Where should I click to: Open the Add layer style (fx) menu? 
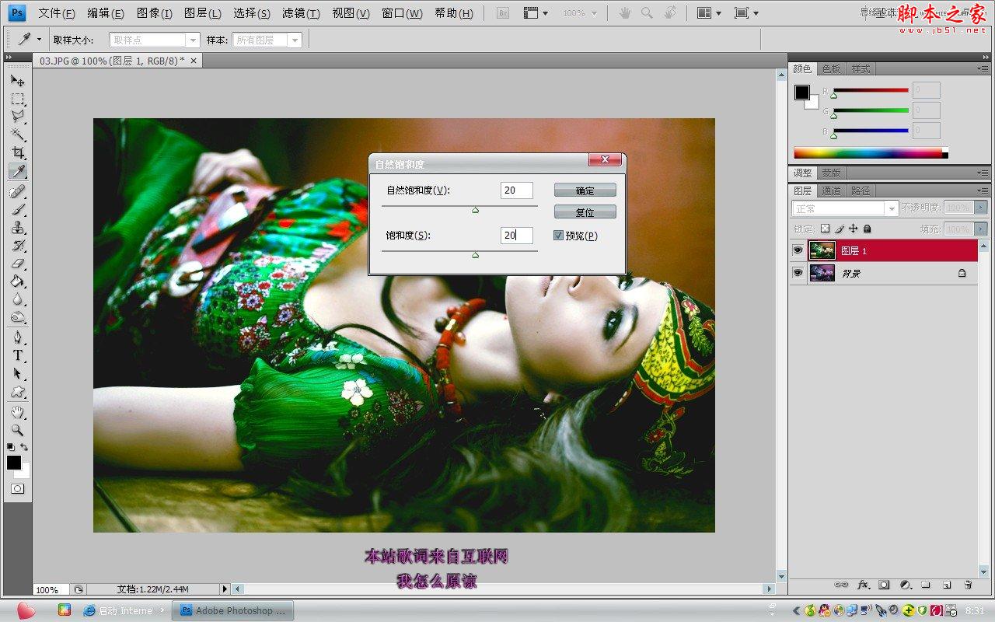click(863, 585)
